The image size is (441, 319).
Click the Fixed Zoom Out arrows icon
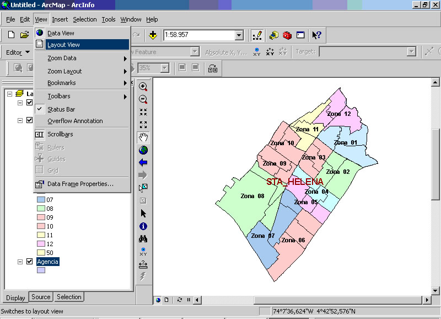coord(143,125)
